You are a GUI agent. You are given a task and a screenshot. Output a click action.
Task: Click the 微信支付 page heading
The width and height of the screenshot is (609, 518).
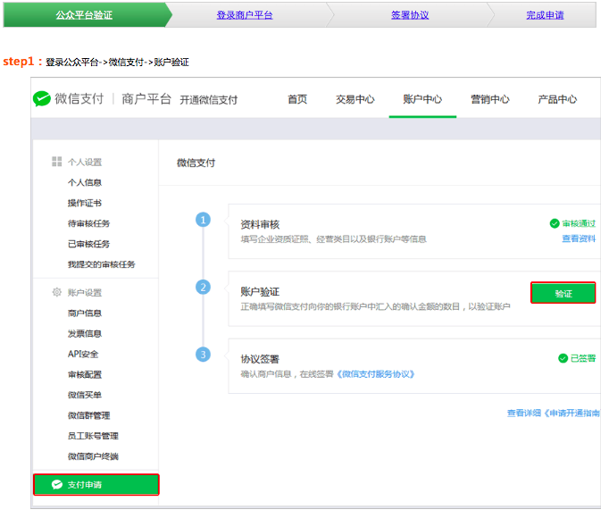[x=196, y=163]
